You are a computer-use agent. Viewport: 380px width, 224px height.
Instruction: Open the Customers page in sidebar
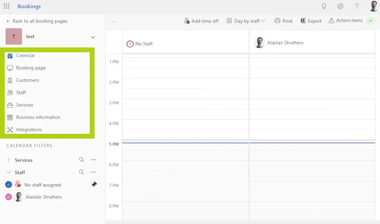point(27,80)
